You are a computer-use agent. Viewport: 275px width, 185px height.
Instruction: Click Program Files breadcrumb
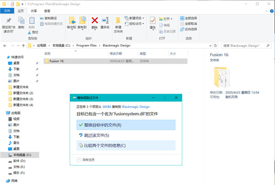coord(86,46)
